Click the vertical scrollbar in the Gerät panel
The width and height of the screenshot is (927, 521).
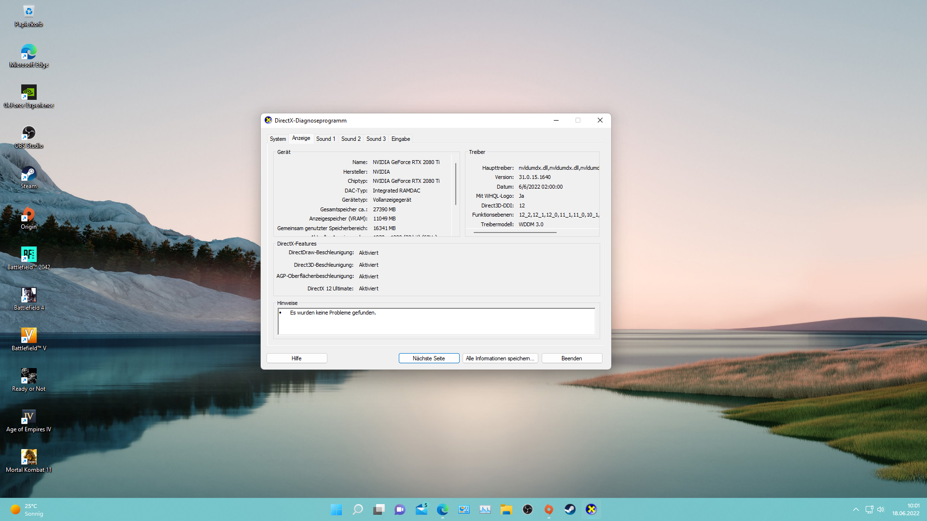(455, 184)
